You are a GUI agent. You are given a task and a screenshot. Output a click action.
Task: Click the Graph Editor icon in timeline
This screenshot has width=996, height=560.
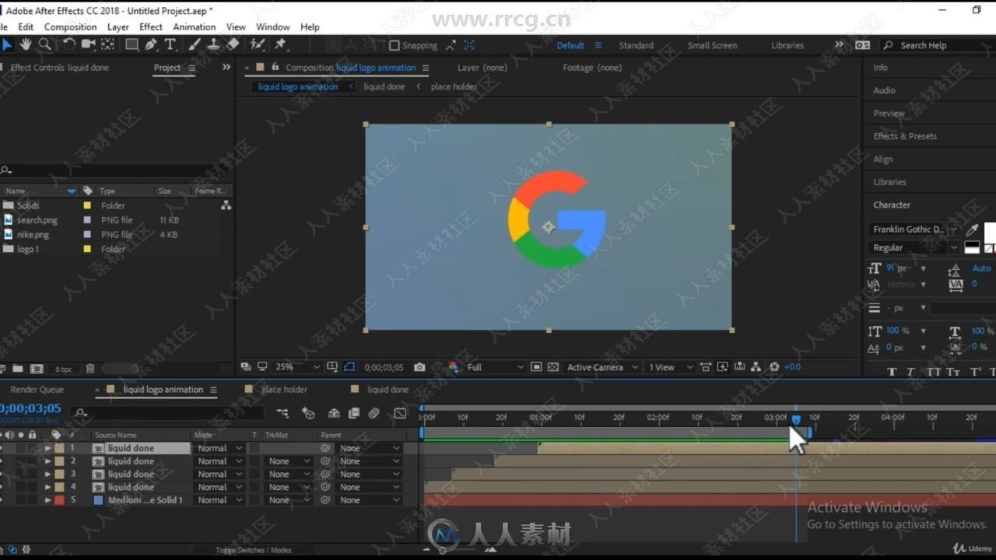(x=400, y=413)
